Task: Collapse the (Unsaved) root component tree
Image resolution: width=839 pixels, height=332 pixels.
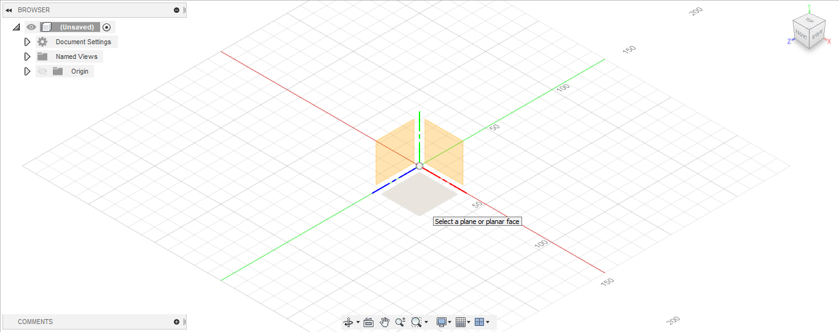Action: pyautogui.click(x=16, y=27)
